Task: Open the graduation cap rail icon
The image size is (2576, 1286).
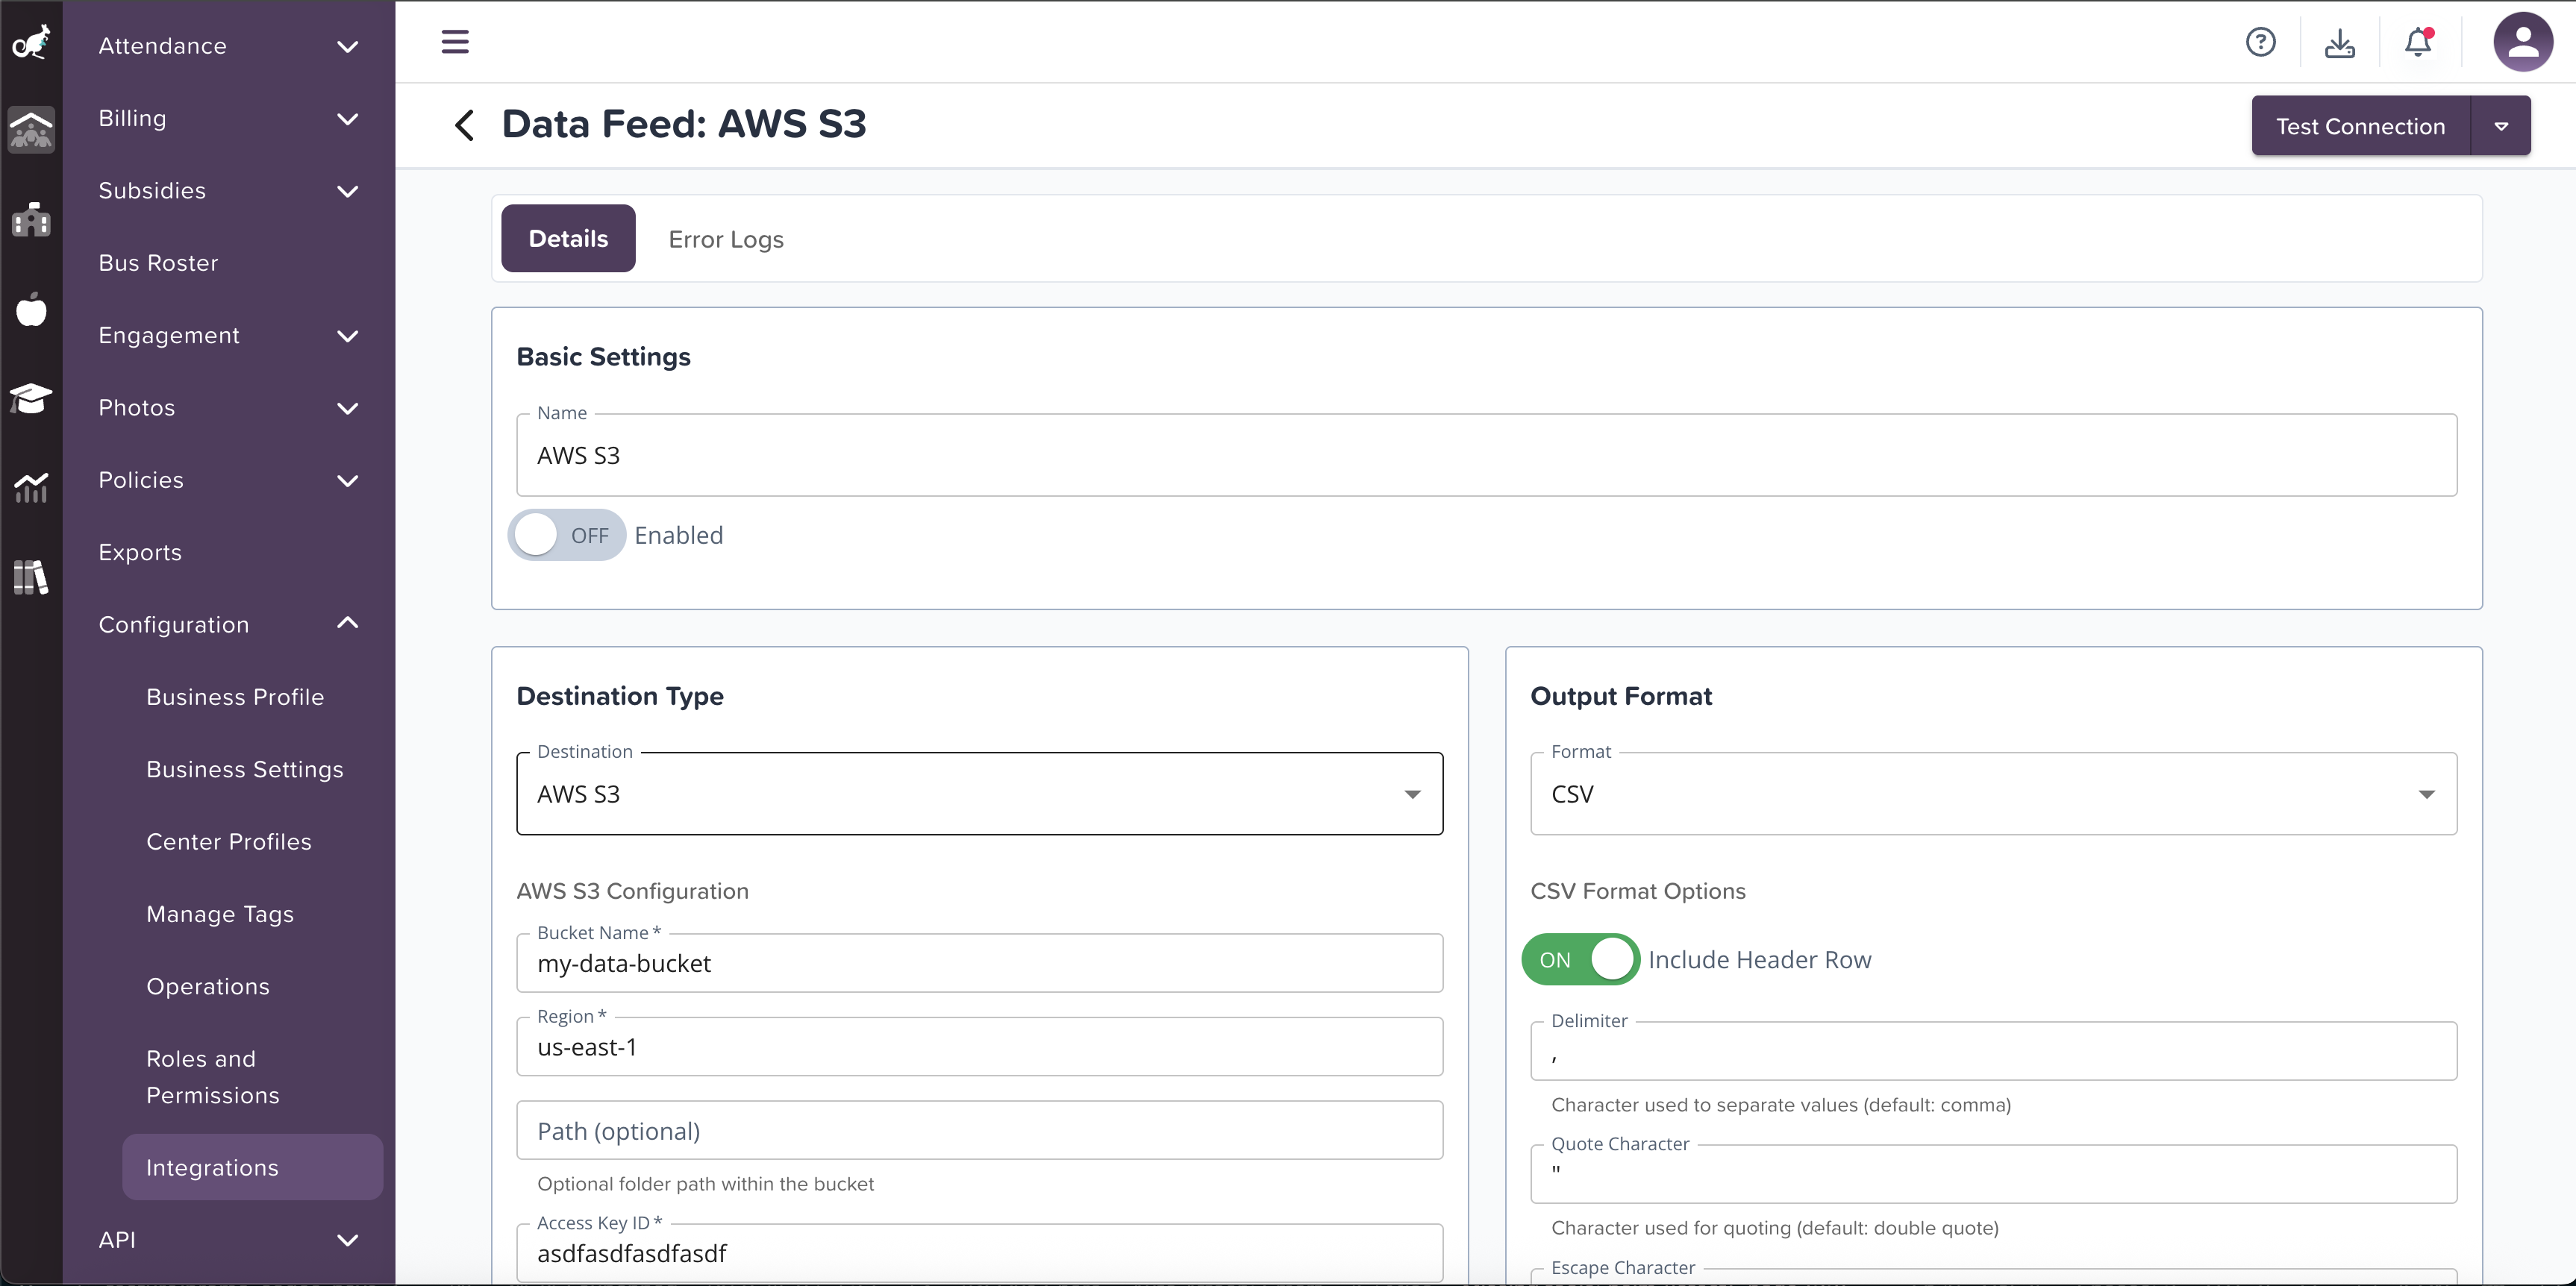Action: pos(31,398)
